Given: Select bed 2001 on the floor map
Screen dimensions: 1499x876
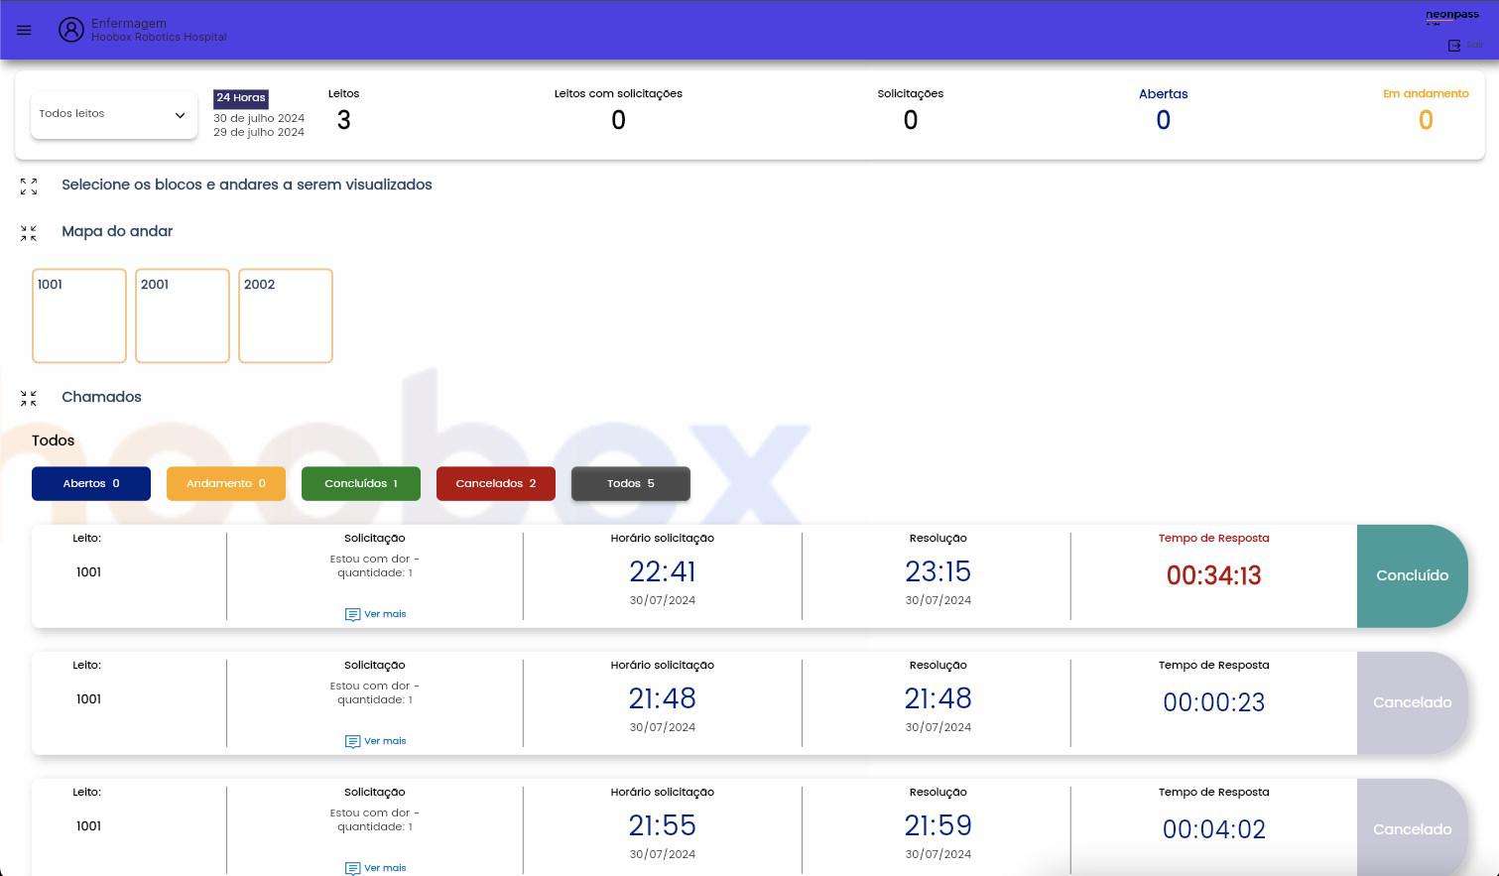Looking at the screenshot, I should (183, 315).
